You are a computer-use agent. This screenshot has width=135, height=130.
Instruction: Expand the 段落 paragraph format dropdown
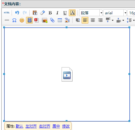[x=101, y=13]
